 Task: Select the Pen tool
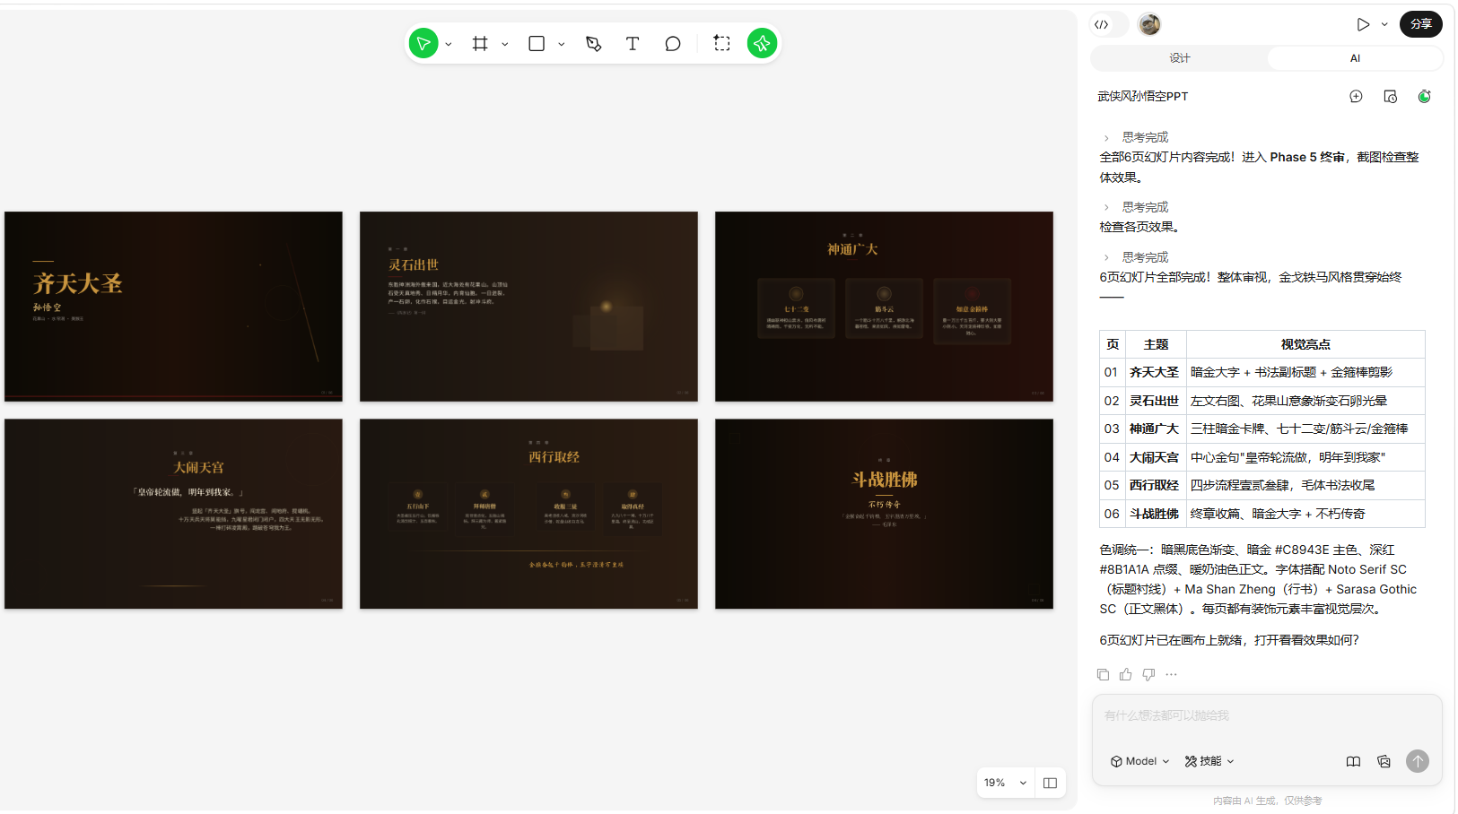click(593, 43)
